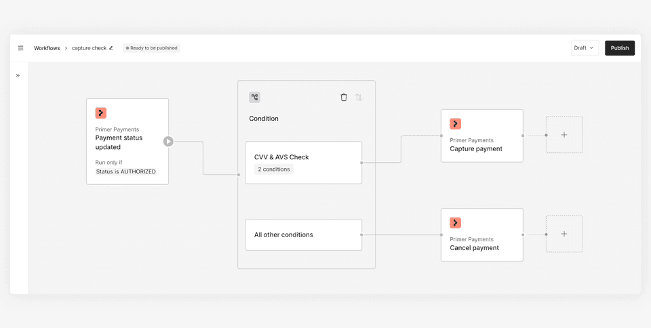Click Primer icon in Payment status updated card
This screenshot has width=651, height=328.
tap(101, 112)
